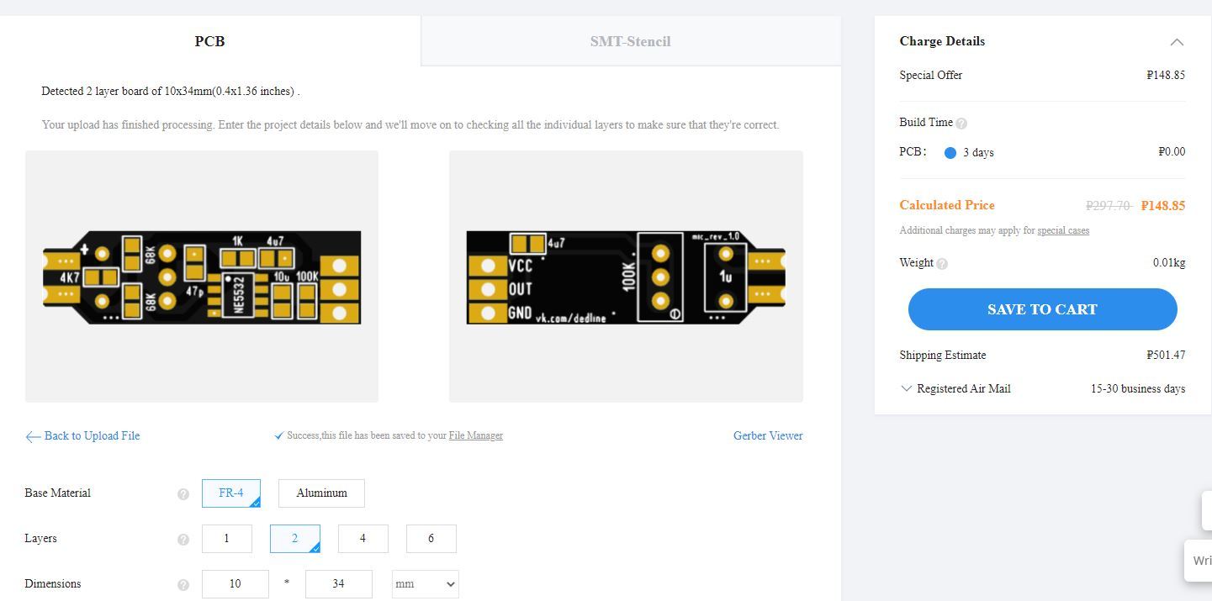The height and width of the screenshot is (601, 1212).
Task: Open the Layers help icon
Action: (x=183, y=540)
